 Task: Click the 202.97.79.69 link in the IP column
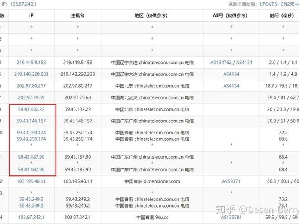pos(31,97)
